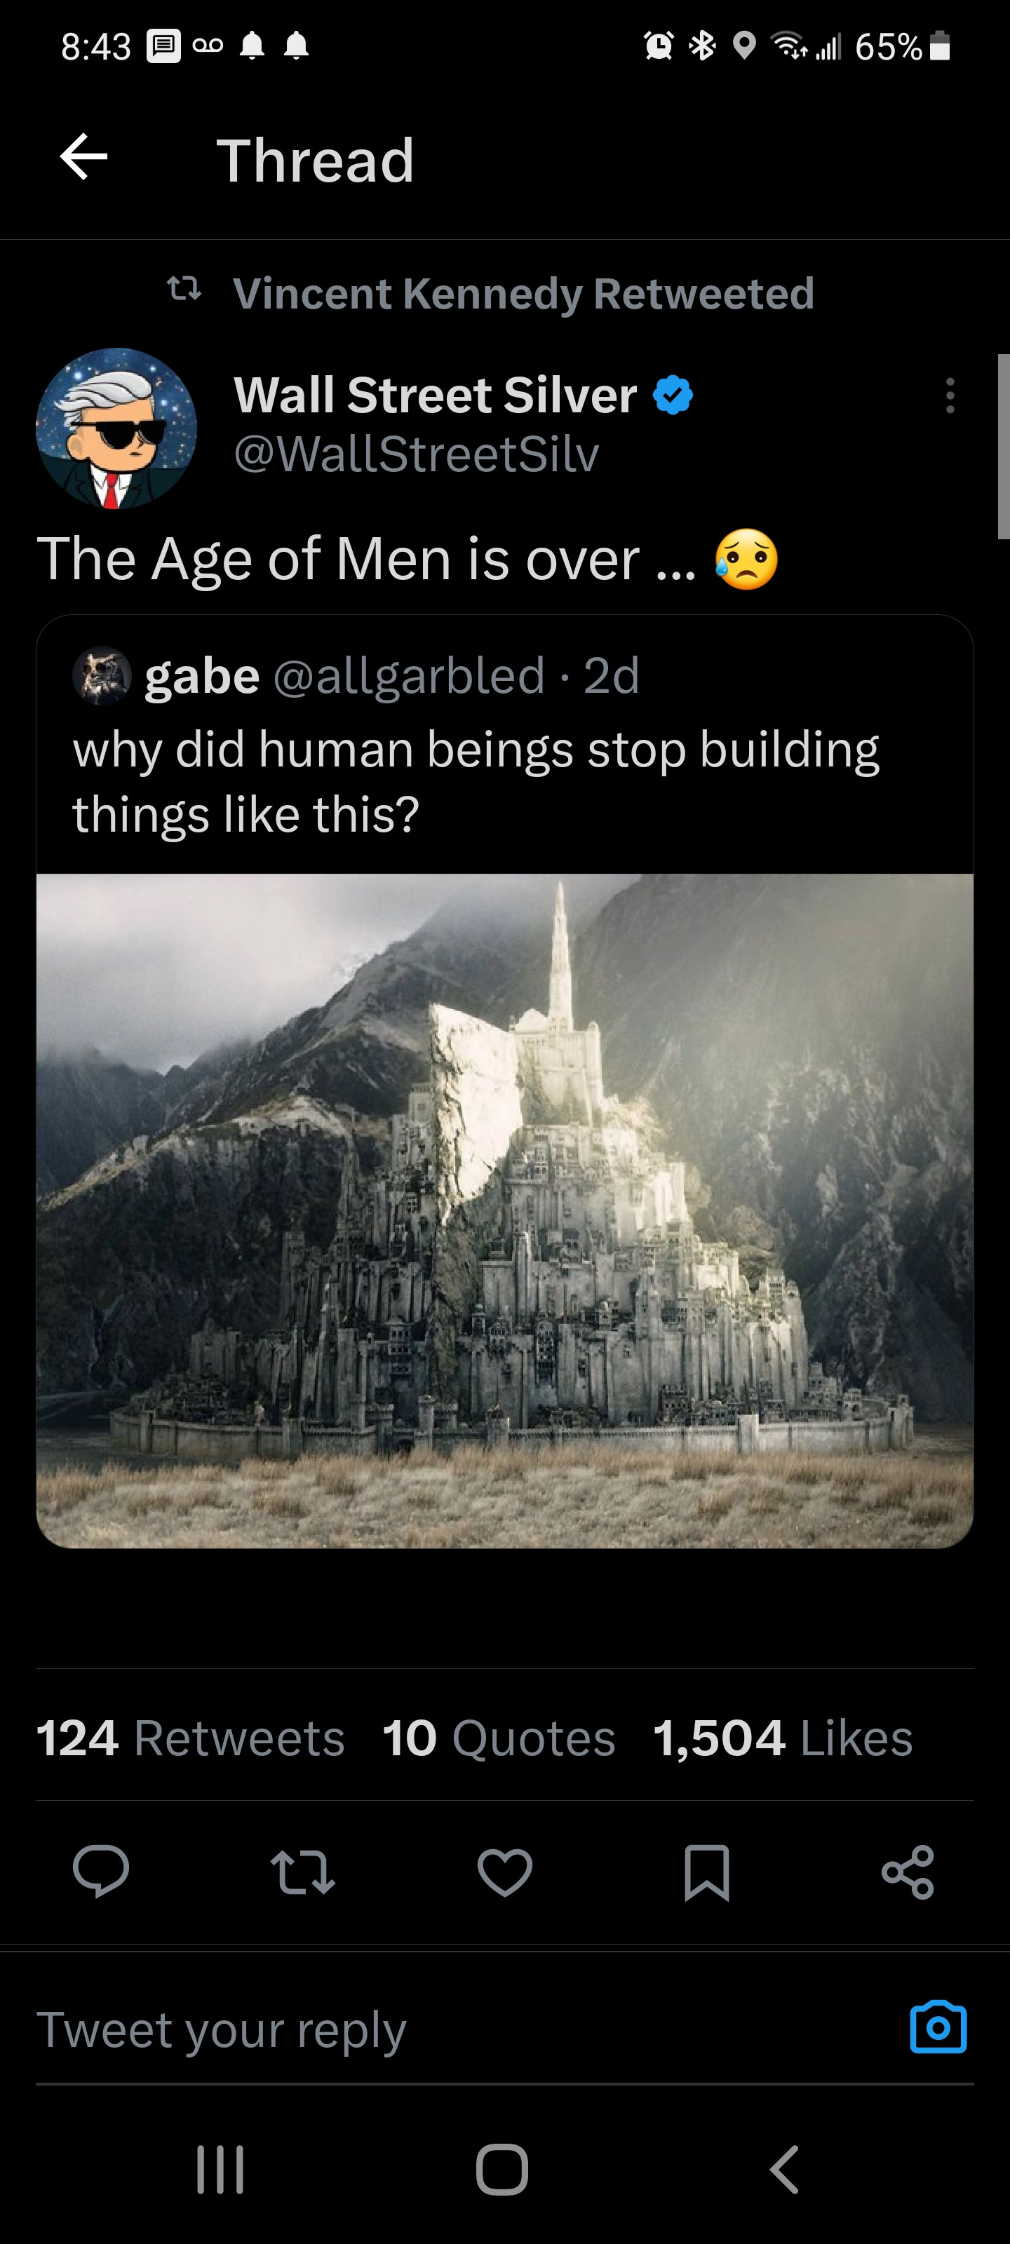Retweet using the arrows icon

(x=302, y=1871)
